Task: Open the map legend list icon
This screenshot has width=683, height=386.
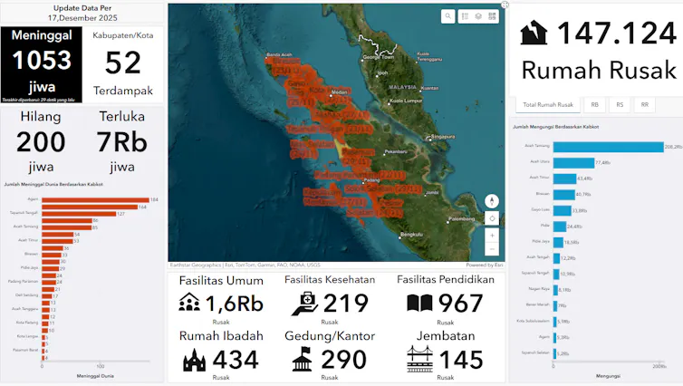Action: [466, 16]
